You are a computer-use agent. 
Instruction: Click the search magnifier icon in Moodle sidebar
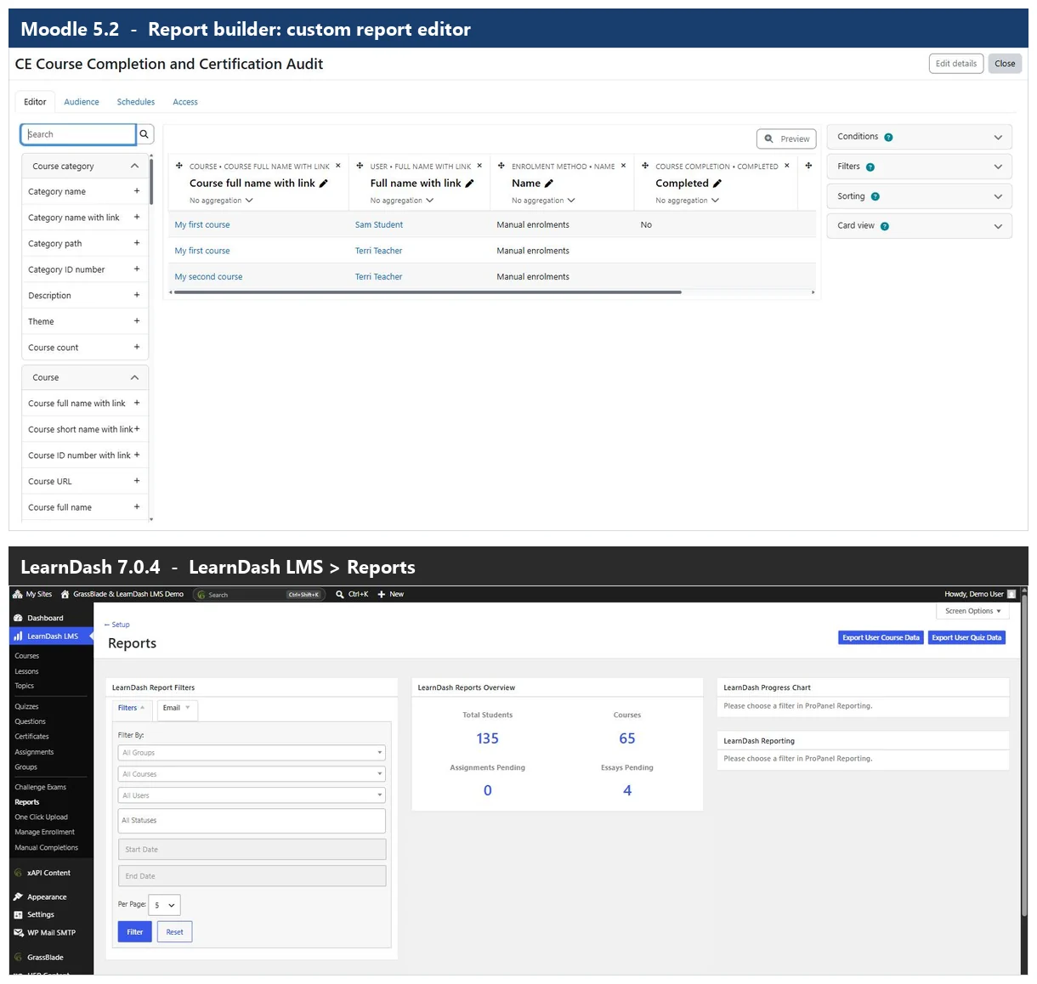click(144, 134)
